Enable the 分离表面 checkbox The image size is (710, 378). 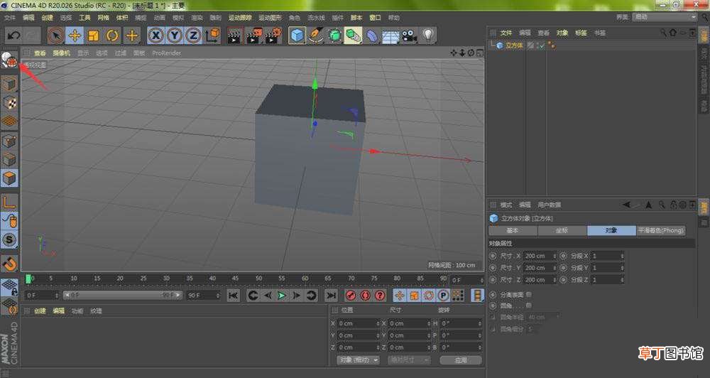pyautogui.click(x=528, y=295)
